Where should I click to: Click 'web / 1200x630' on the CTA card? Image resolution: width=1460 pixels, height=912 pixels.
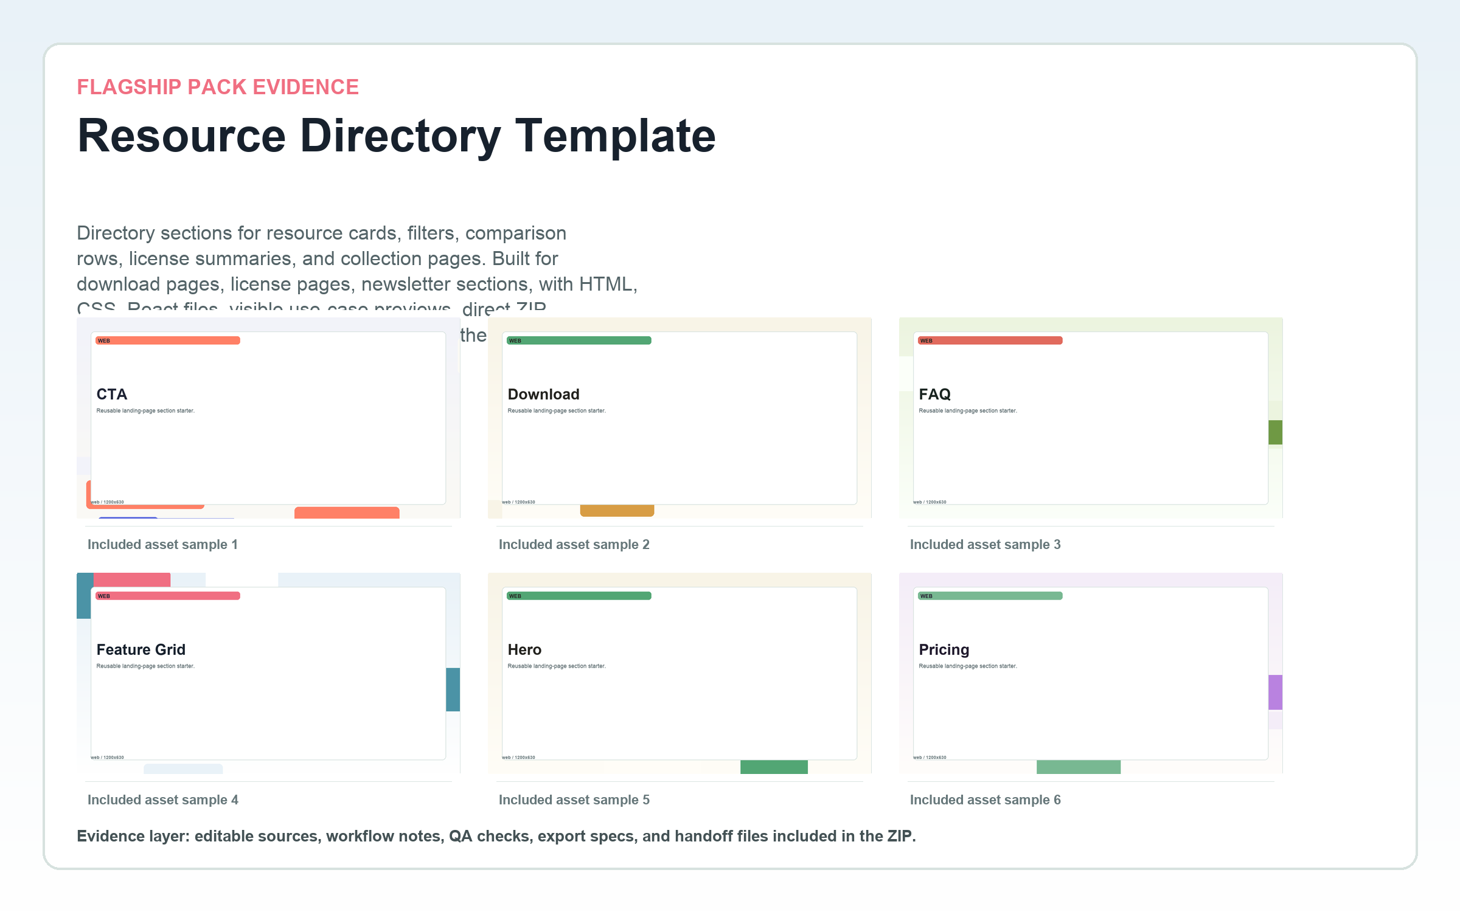tap(107, 502)
